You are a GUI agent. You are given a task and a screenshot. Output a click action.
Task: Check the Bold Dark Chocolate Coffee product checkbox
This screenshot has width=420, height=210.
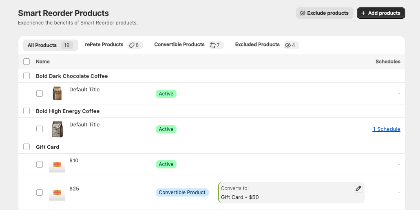pos(27,76)
